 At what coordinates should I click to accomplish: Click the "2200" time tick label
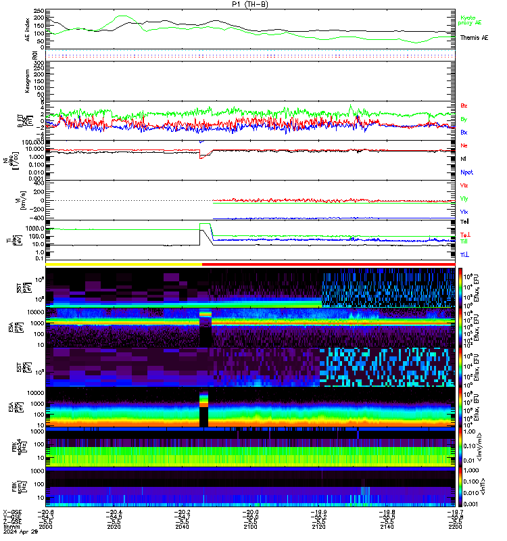[x=455, y=527]
